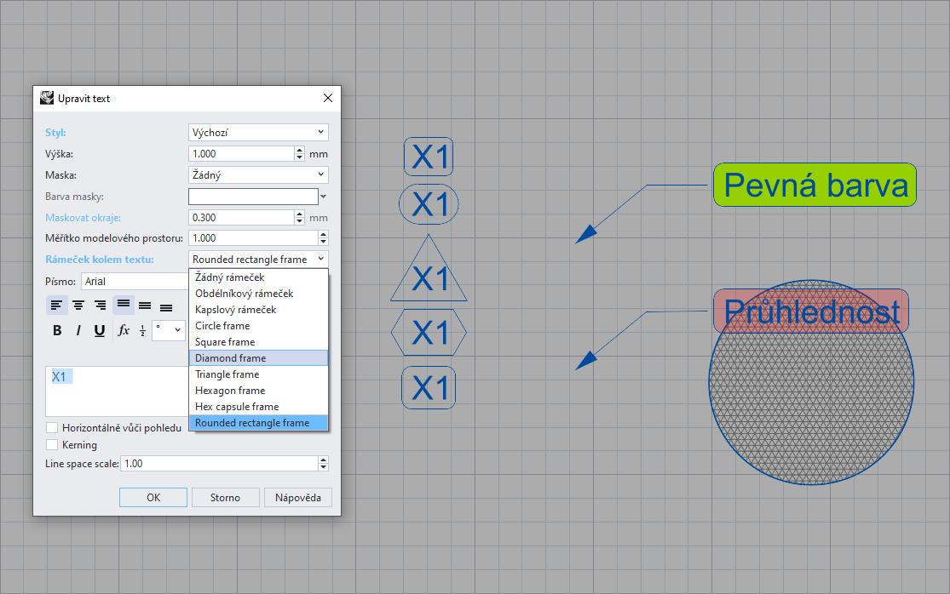Check the Kerning checkbox
This screenshot has width=950, height=594.
coord(53,444)
